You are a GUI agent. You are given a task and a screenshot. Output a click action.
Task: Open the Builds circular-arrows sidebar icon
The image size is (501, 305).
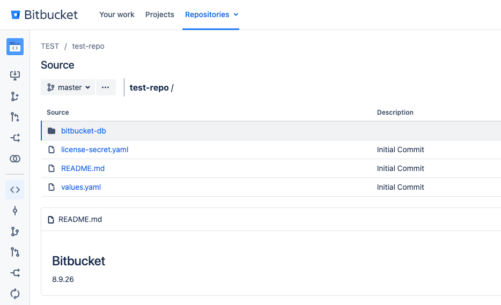pos(15,294)
